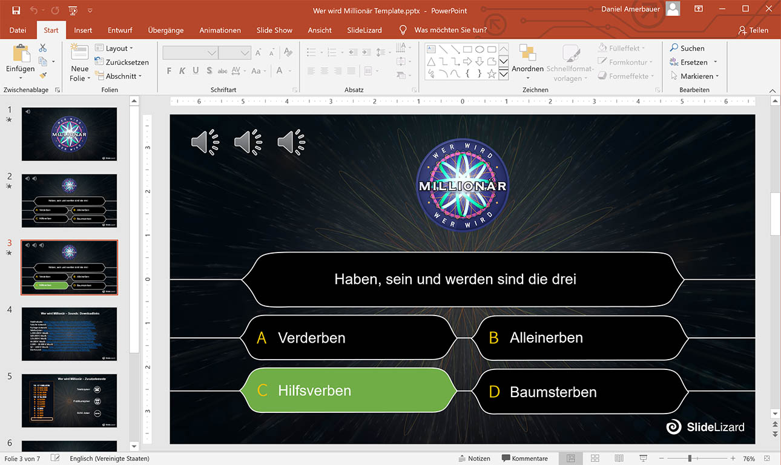
Task: Insert a slide via Neue Folie icon
Action: tap(79, 51)
